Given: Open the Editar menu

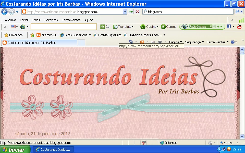Looking at the screenshot, I should pos(24,20).
